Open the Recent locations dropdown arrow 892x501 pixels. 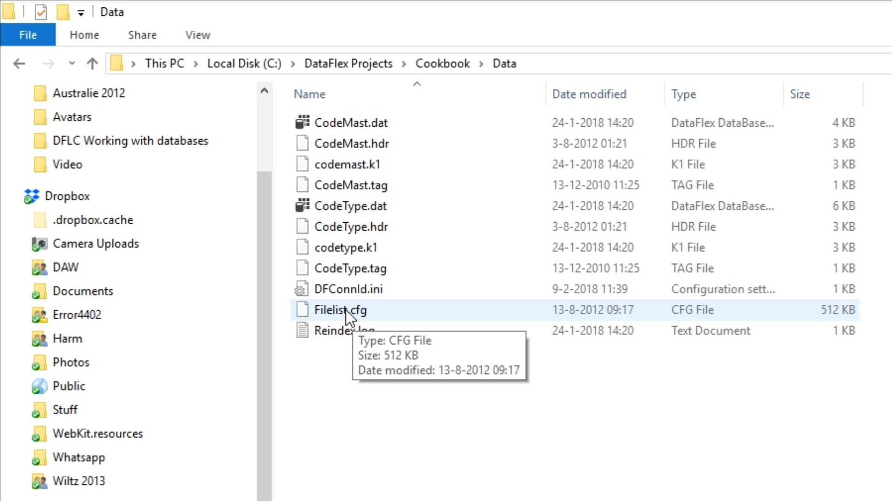(72, 63)
